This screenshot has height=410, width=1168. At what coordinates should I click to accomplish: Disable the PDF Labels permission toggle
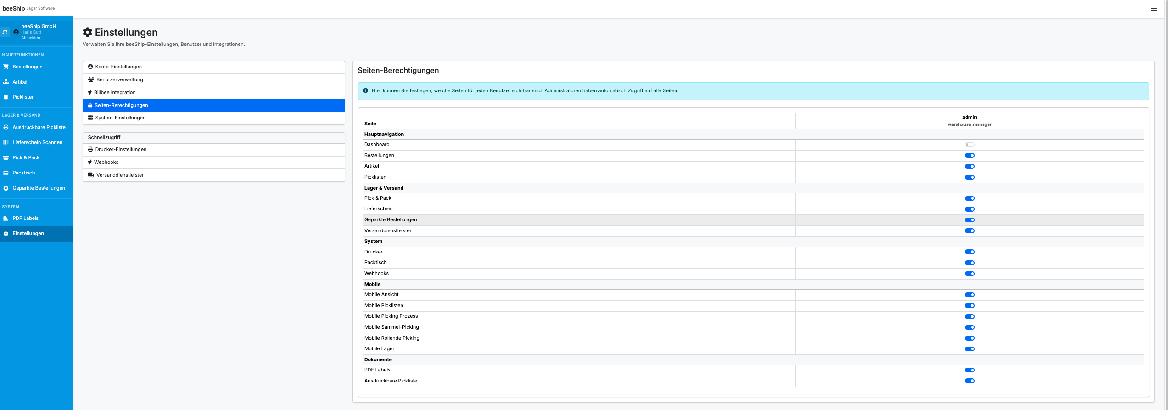[969, 370]
